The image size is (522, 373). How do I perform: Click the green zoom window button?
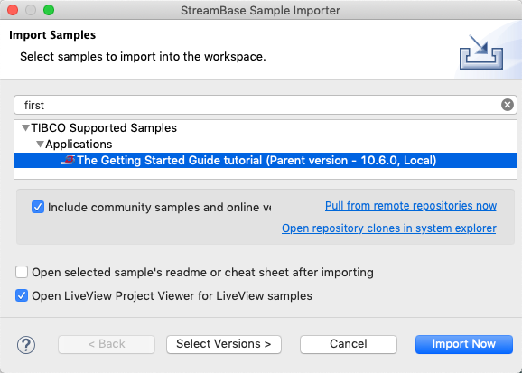tap(49, 10)
